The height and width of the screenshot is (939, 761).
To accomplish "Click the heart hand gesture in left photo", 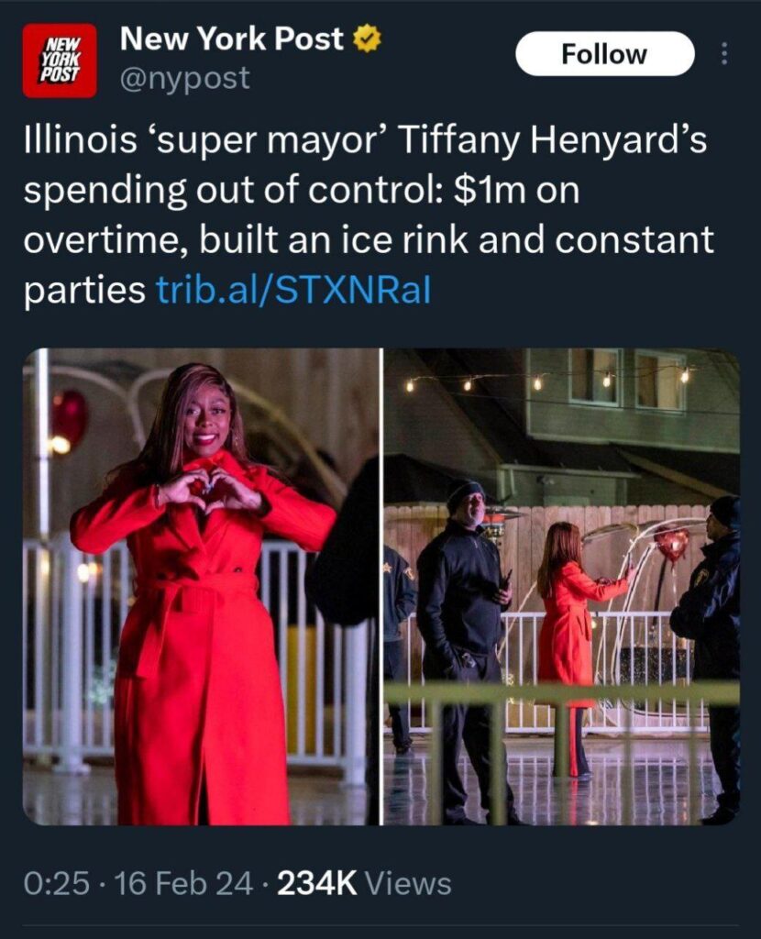I will click(206, 490).
